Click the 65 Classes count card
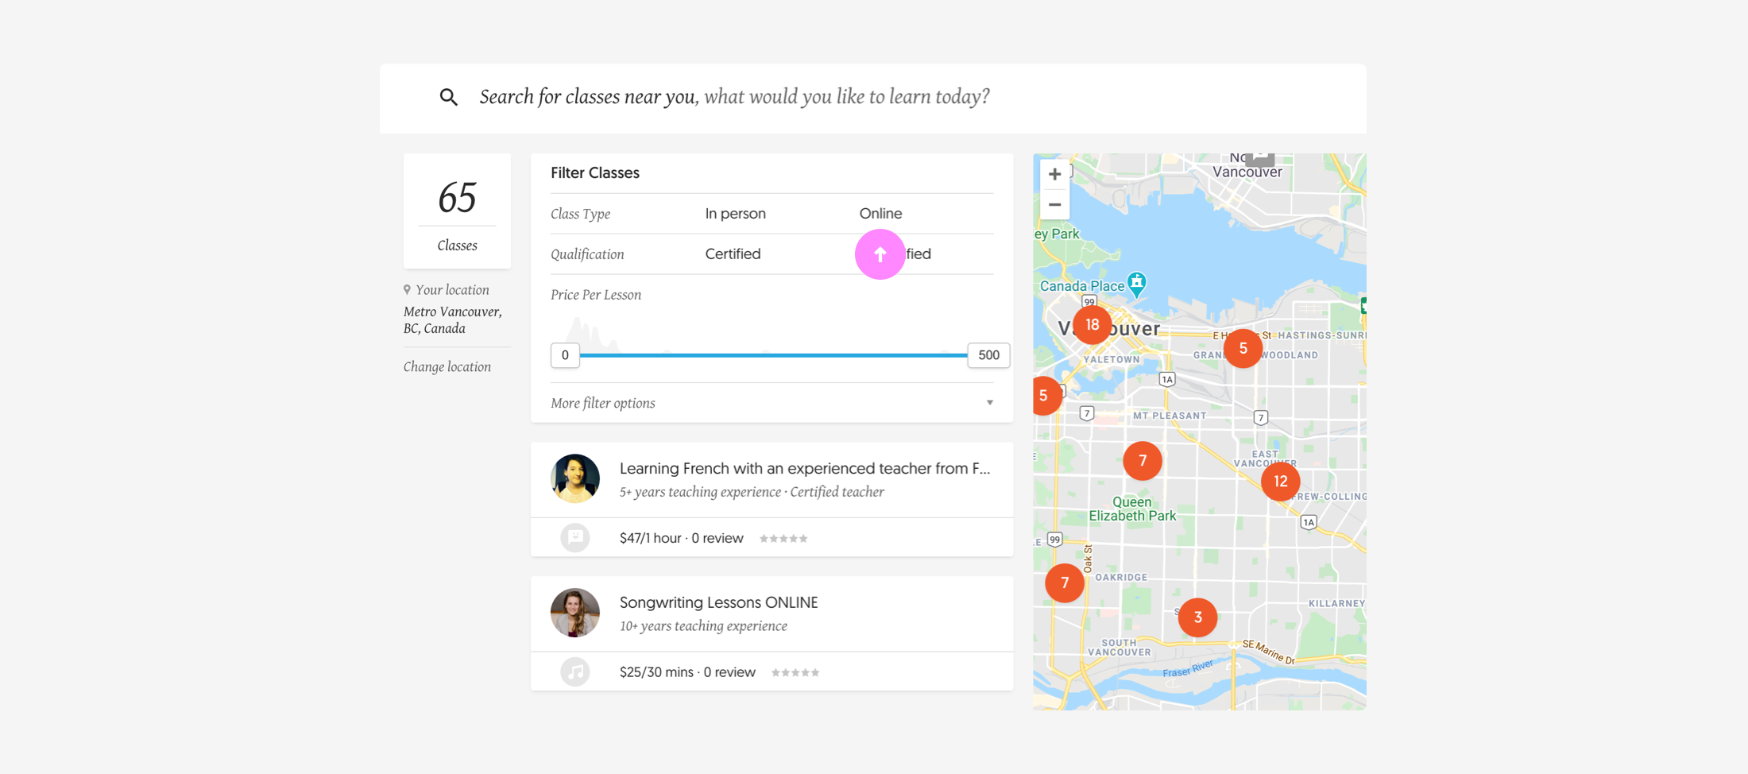 coord(457,211)
